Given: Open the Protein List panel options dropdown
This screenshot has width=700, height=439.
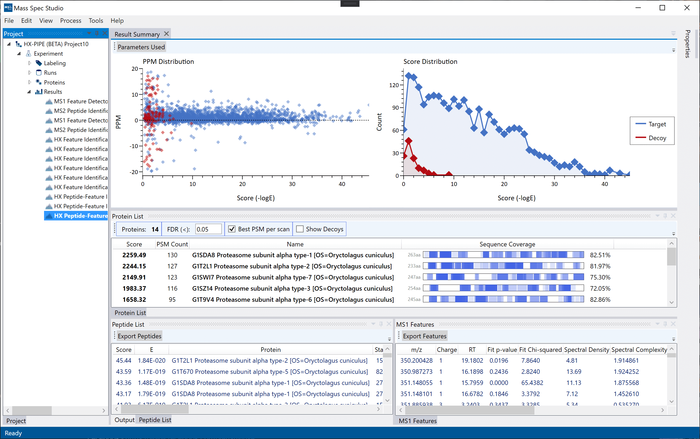Looking at the screenshot, I should [658, 216].
